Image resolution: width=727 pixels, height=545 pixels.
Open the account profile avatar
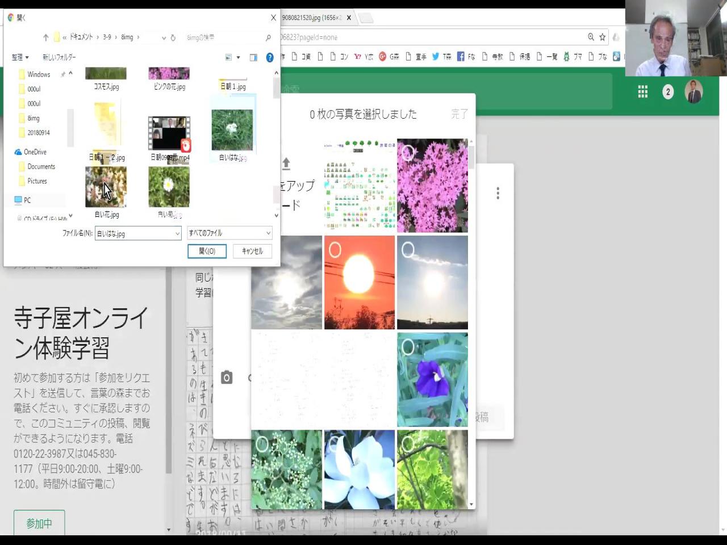[x=694, y=91]
